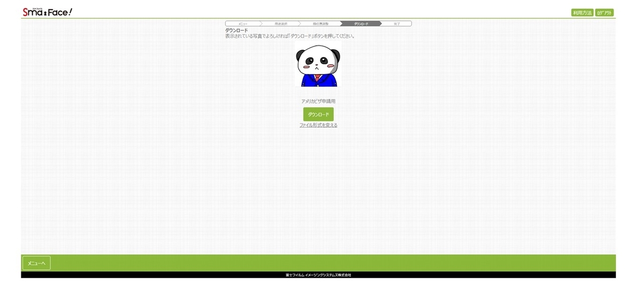Select the 完了 step in progress bar

[396, 24]
